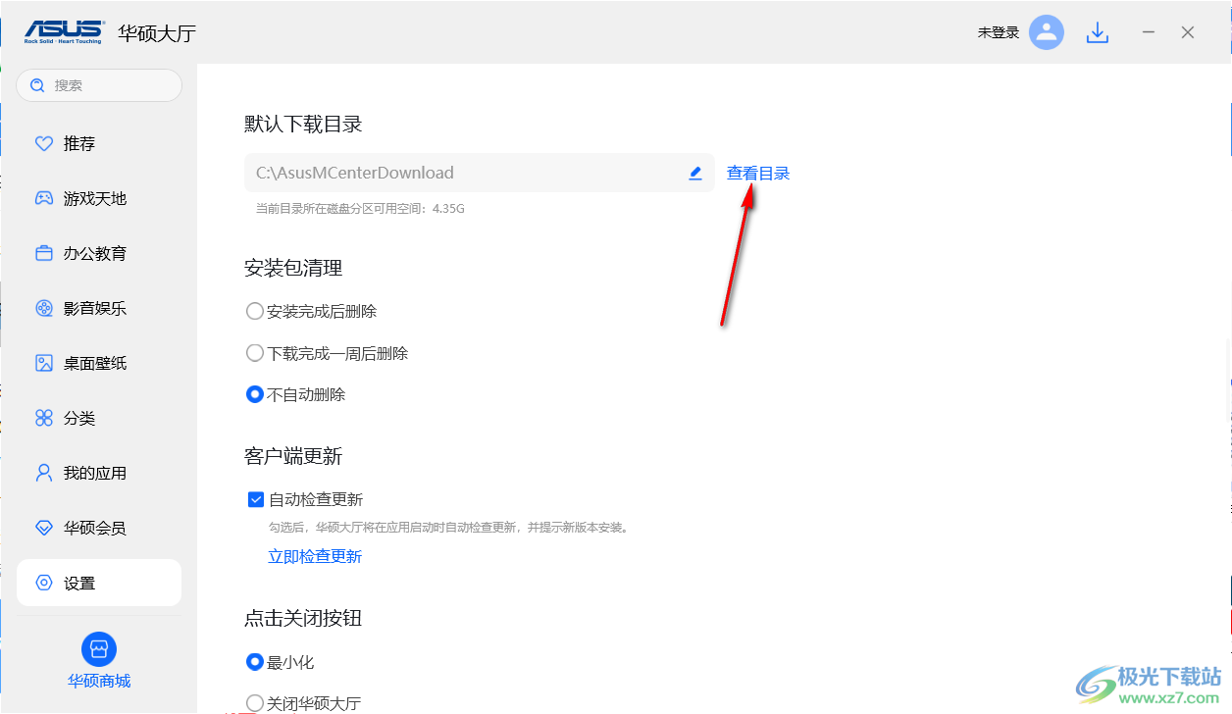Click the 安装包清理 heading
1232x714 pixels.
click(x=293, y=268)
